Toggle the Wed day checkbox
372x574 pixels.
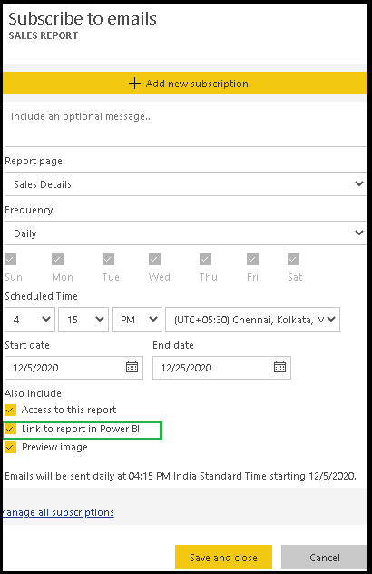[x=155, y=259]
